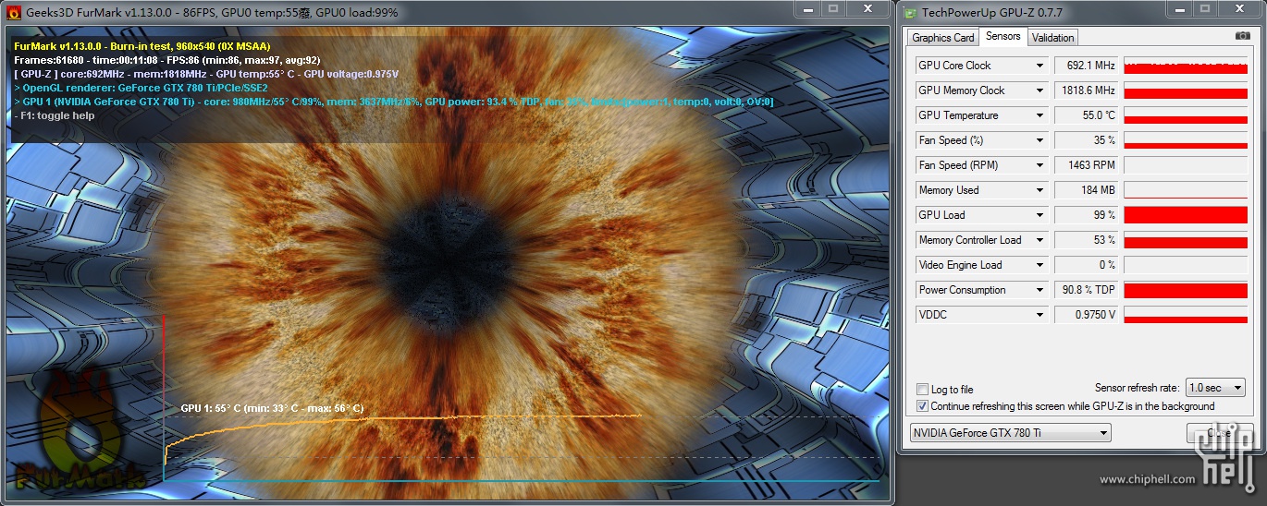This screenshot has width=1267, height=506.
Task: Expand GPU Load sensor dropdown
Action: tap(1040, 215)
